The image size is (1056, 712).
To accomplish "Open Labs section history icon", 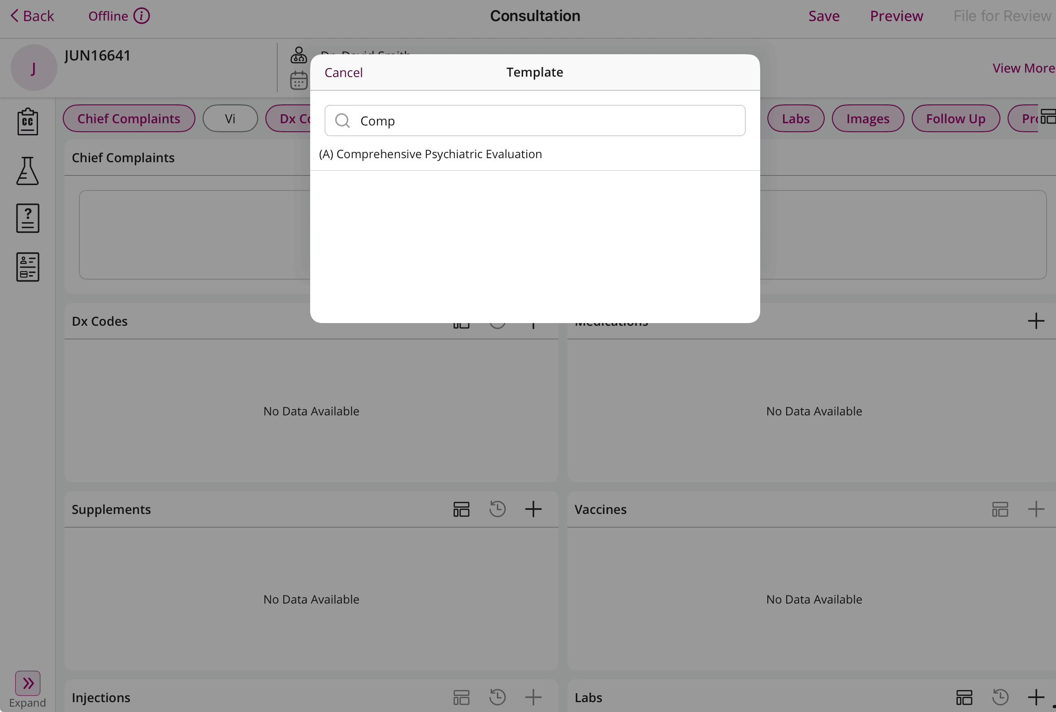I will (x=1000, y=697).
